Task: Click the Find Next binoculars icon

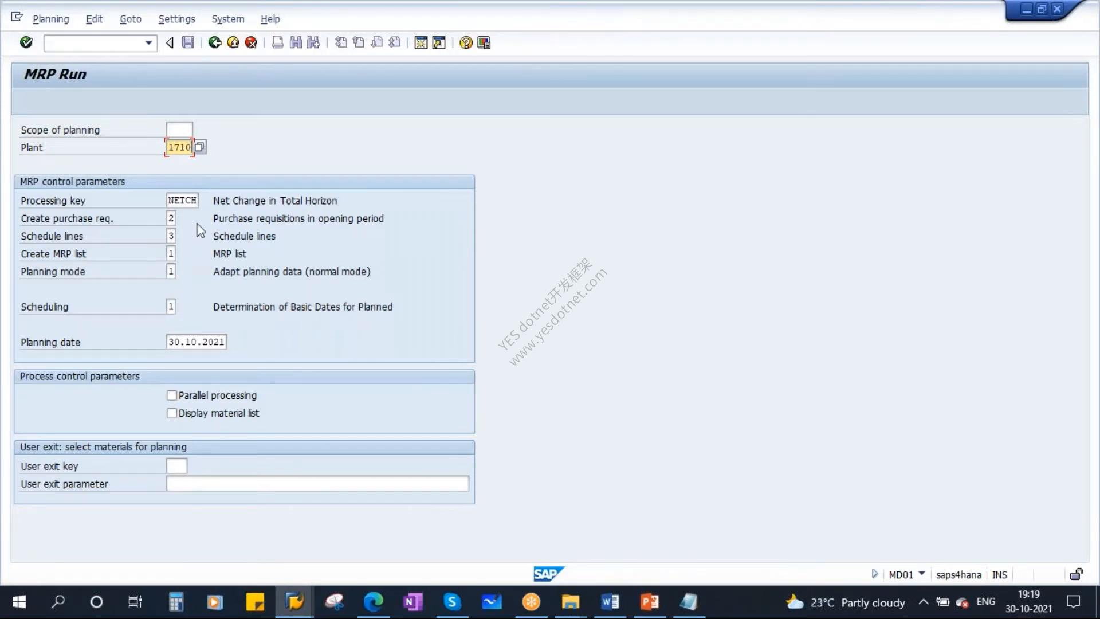Action: pos(313,42)
